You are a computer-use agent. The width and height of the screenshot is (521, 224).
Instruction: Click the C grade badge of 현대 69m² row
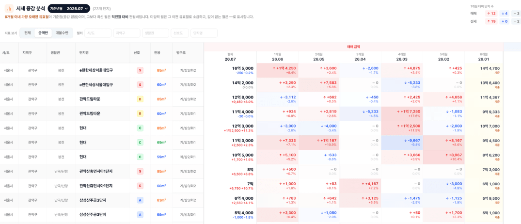pyautogui.click(x=140, y=142)
